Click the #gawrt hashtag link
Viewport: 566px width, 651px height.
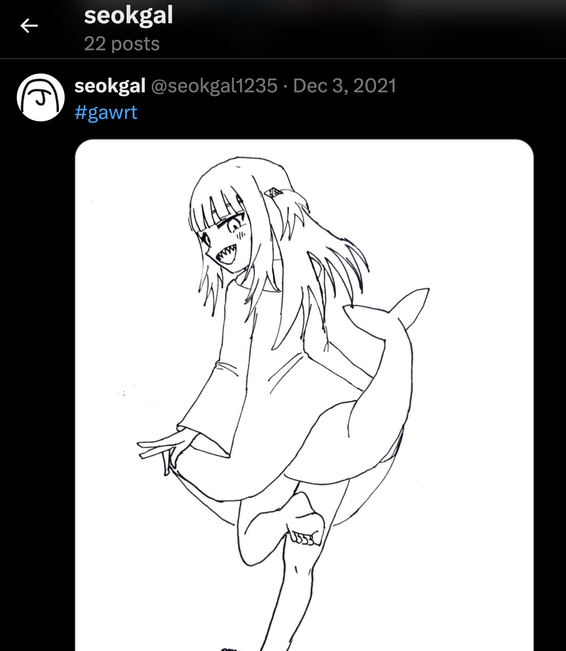[x=106, y=112]
